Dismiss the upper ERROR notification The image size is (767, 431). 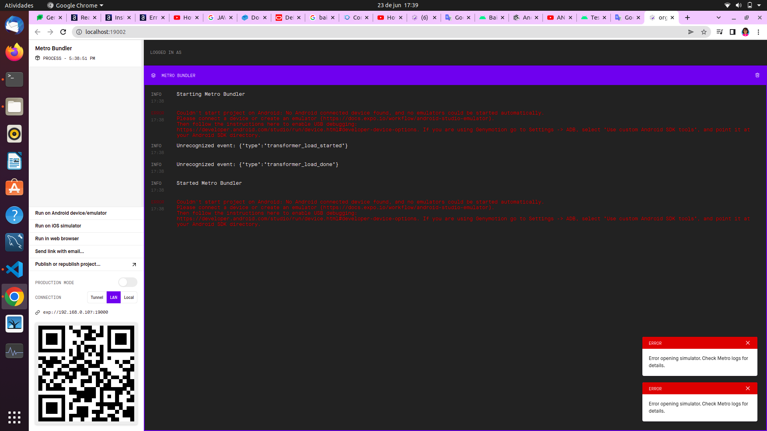[748, 343]
